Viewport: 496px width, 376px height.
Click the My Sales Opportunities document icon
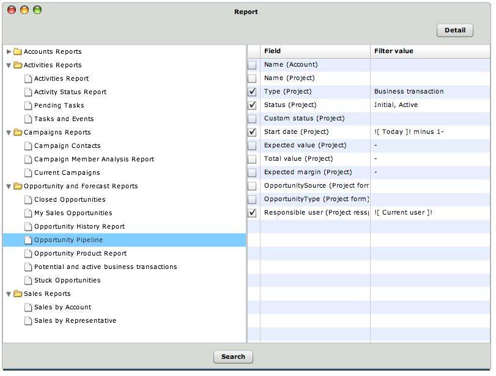[x=28, y=213]
